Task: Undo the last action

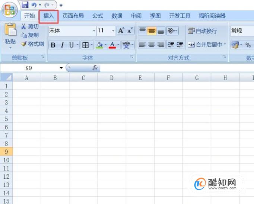Action: point(34,5)
